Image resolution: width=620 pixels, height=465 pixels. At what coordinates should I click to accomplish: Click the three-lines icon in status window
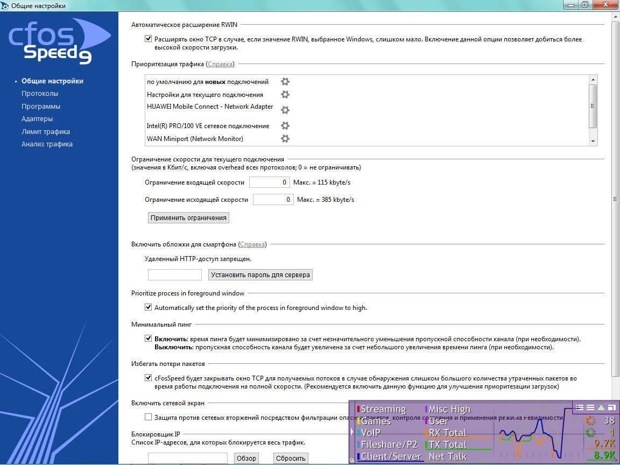[x=590, y=407]
